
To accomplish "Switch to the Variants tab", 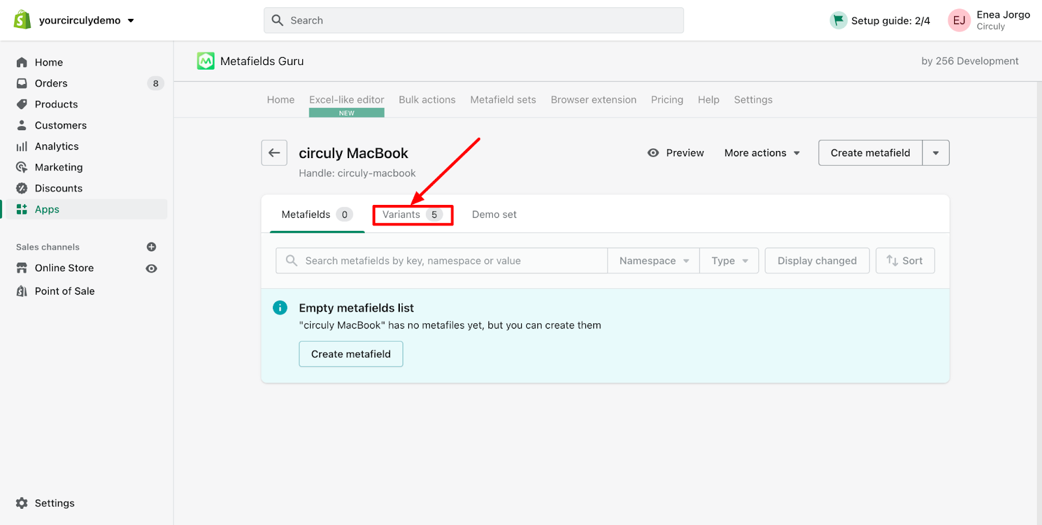I will pyautogui.click(x=413, y=215).
